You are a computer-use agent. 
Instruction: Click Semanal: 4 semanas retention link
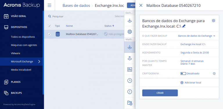[192, 61]
